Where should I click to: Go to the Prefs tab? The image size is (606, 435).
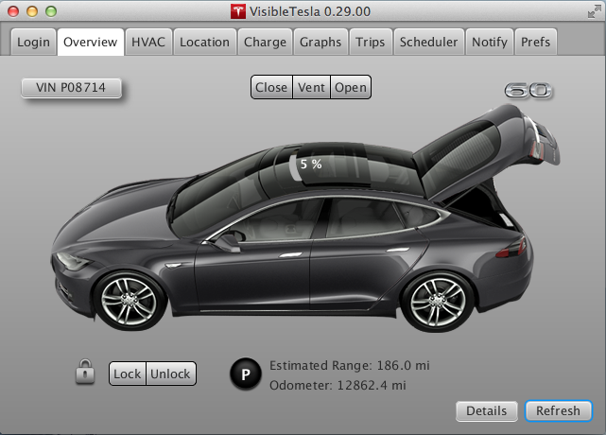[536, 42]
